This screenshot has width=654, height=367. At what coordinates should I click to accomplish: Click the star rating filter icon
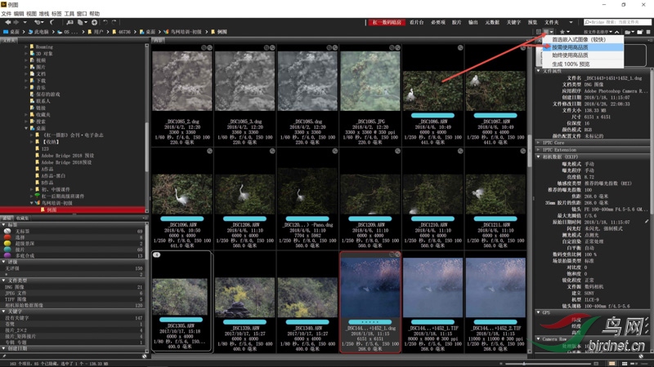coord(563,32)
